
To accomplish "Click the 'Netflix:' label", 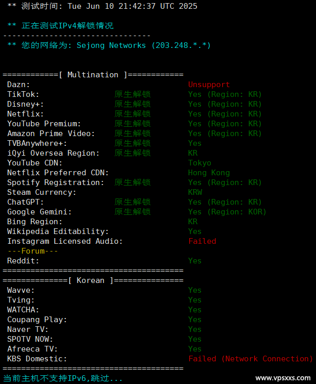I will (25, 114).
